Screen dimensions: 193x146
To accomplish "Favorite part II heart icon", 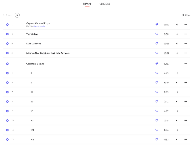I will click(157, 82).
